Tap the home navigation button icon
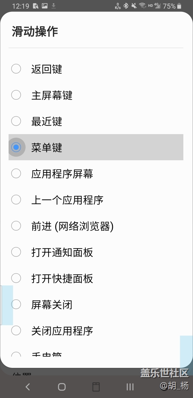Screen dimensions: 193x398 pos(62,387)
